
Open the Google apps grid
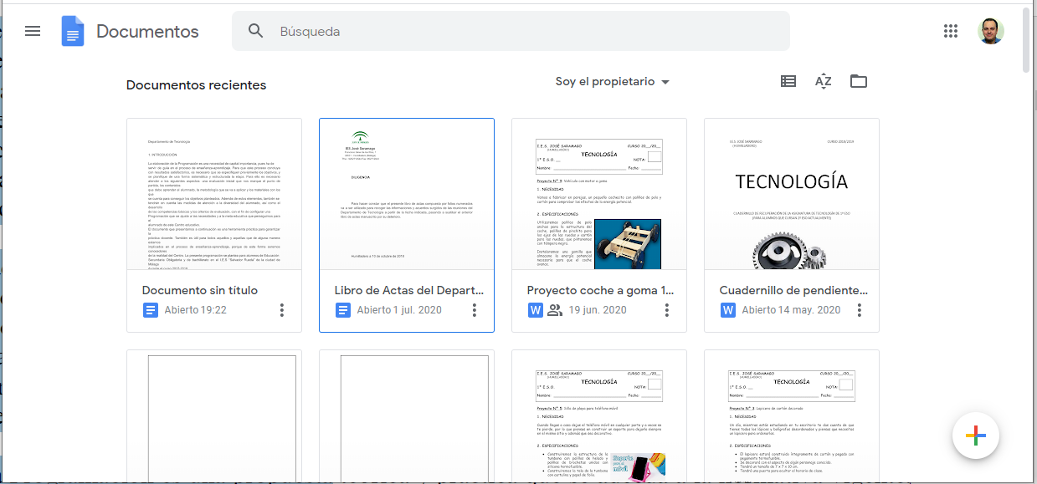(950, 31)
